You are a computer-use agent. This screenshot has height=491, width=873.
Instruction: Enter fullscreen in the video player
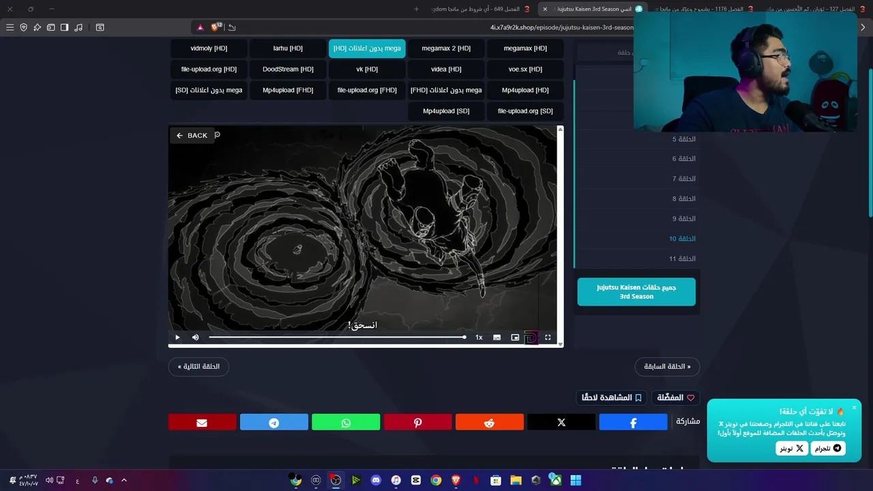(x=548, y=338)
